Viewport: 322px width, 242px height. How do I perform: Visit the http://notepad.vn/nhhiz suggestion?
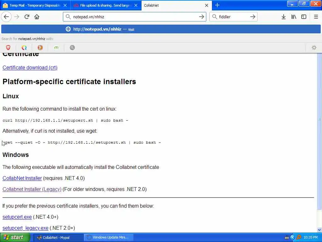(x=161, y=29)
